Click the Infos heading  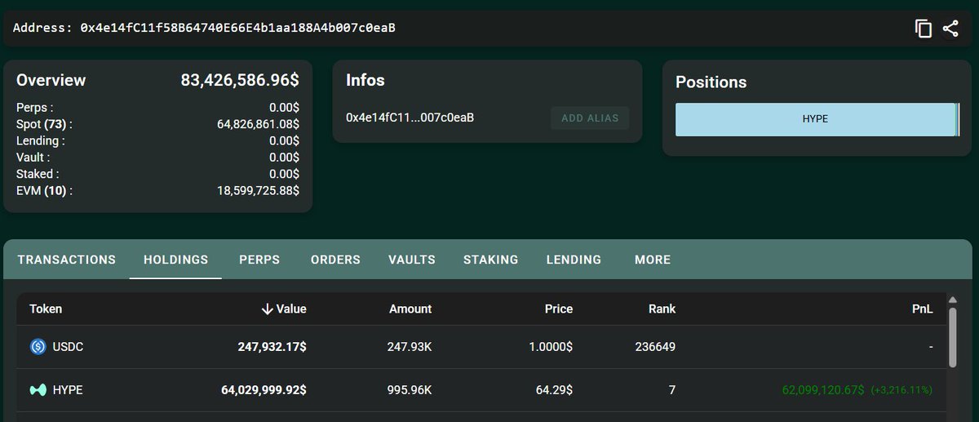(x=365, y=80)
